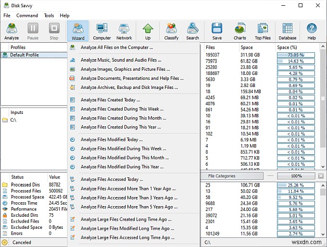Select the row showing 106.71 GB
327x247 pixels.
tap(260, 185)
